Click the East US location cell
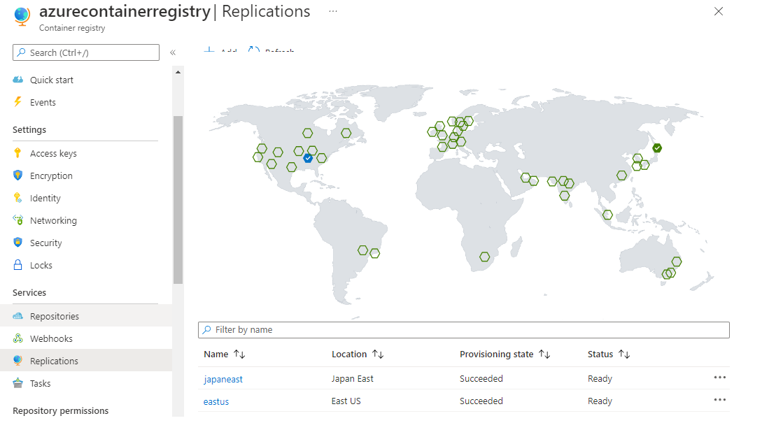769x423 pixels. pyautogui.click(x=346, y=401)
